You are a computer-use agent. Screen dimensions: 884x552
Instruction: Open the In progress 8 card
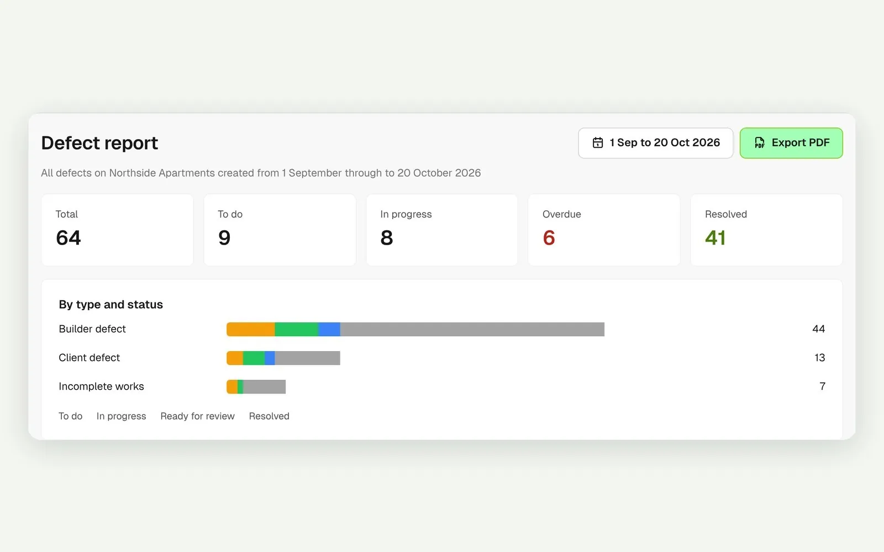click(x=442, y=230)
